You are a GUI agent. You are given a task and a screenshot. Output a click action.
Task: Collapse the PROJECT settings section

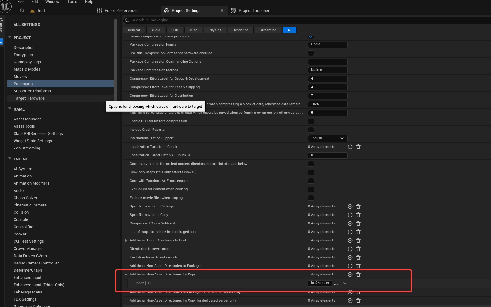point(10,37)
